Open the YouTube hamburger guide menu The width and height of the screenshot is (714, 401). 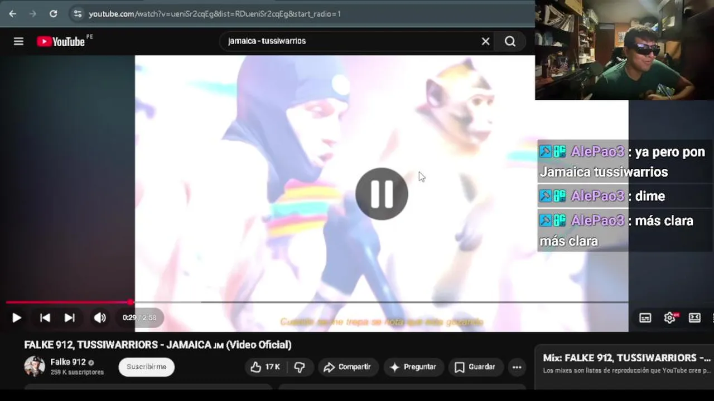coord(18,41)
